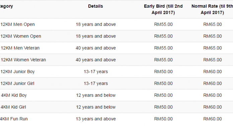This screenshot has width=233, height=129.
Task: Click the 12KM Women Veteran row label
Action: tap(23, 60)
